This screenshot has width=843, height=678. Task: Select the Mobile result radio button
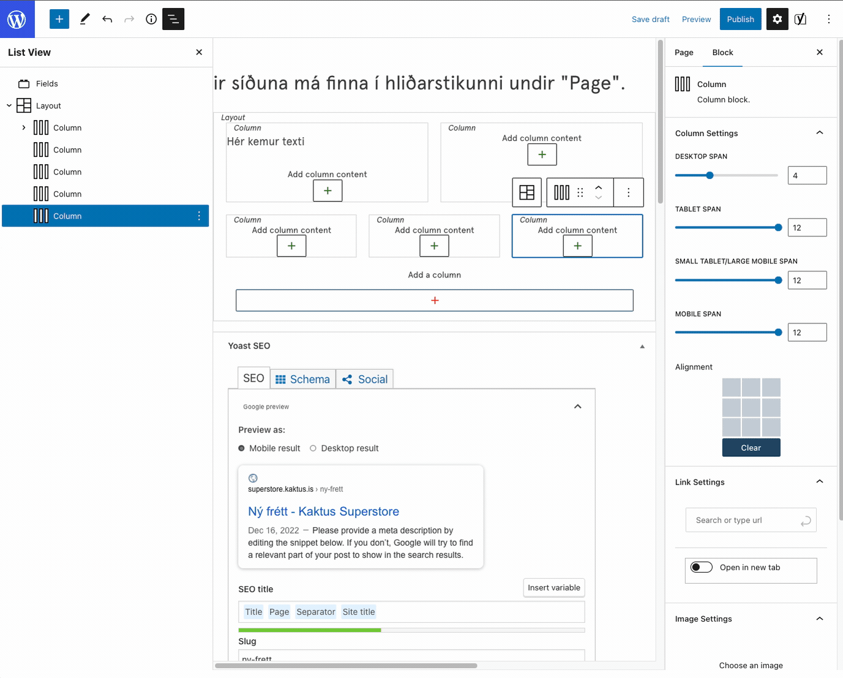click(x=241, y=448)
